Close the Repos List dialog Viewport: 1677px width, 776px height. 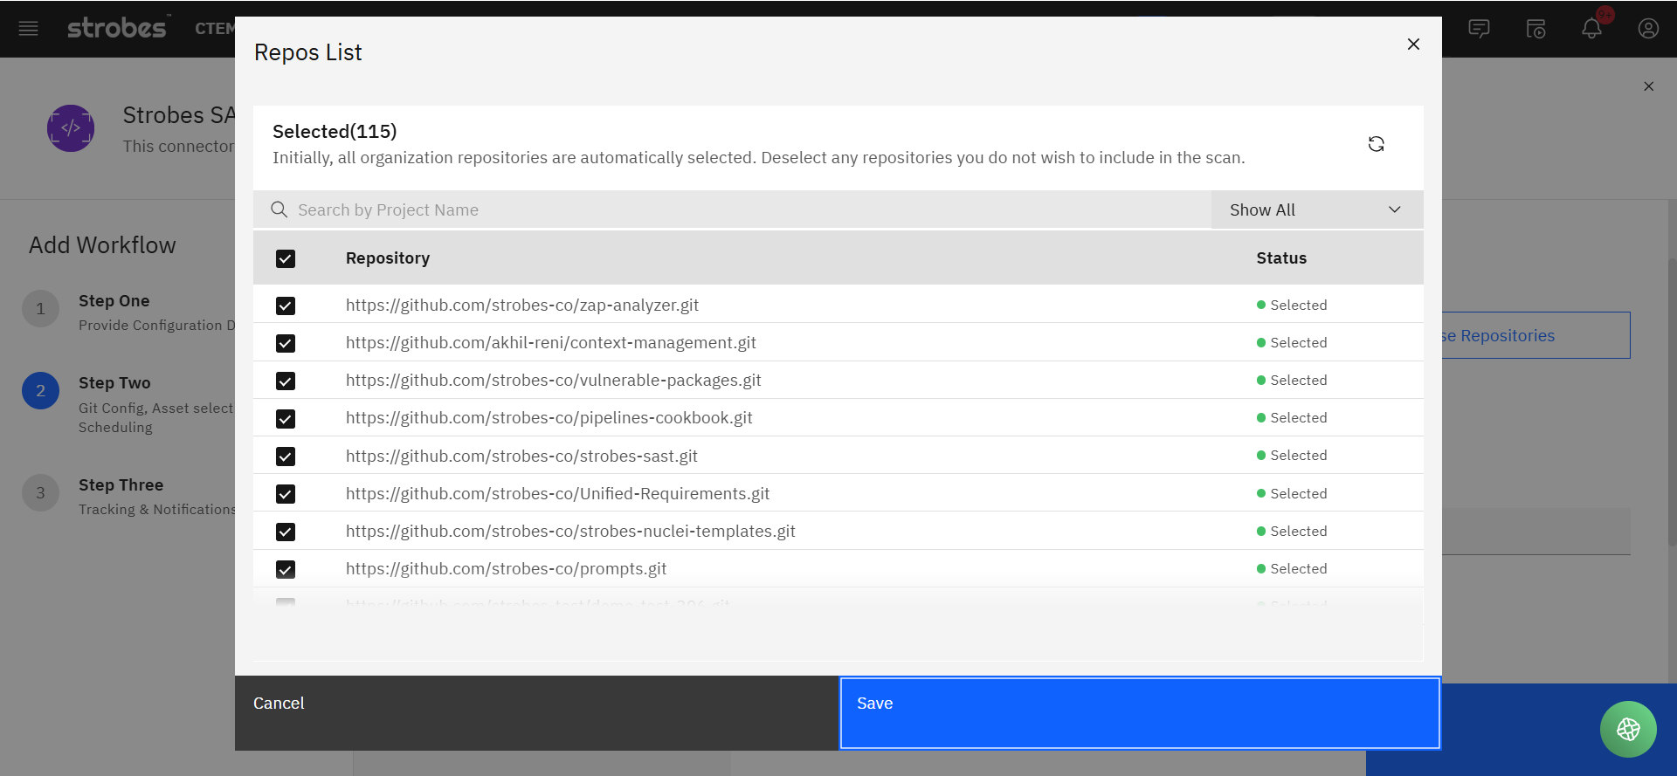[1413, 44]
